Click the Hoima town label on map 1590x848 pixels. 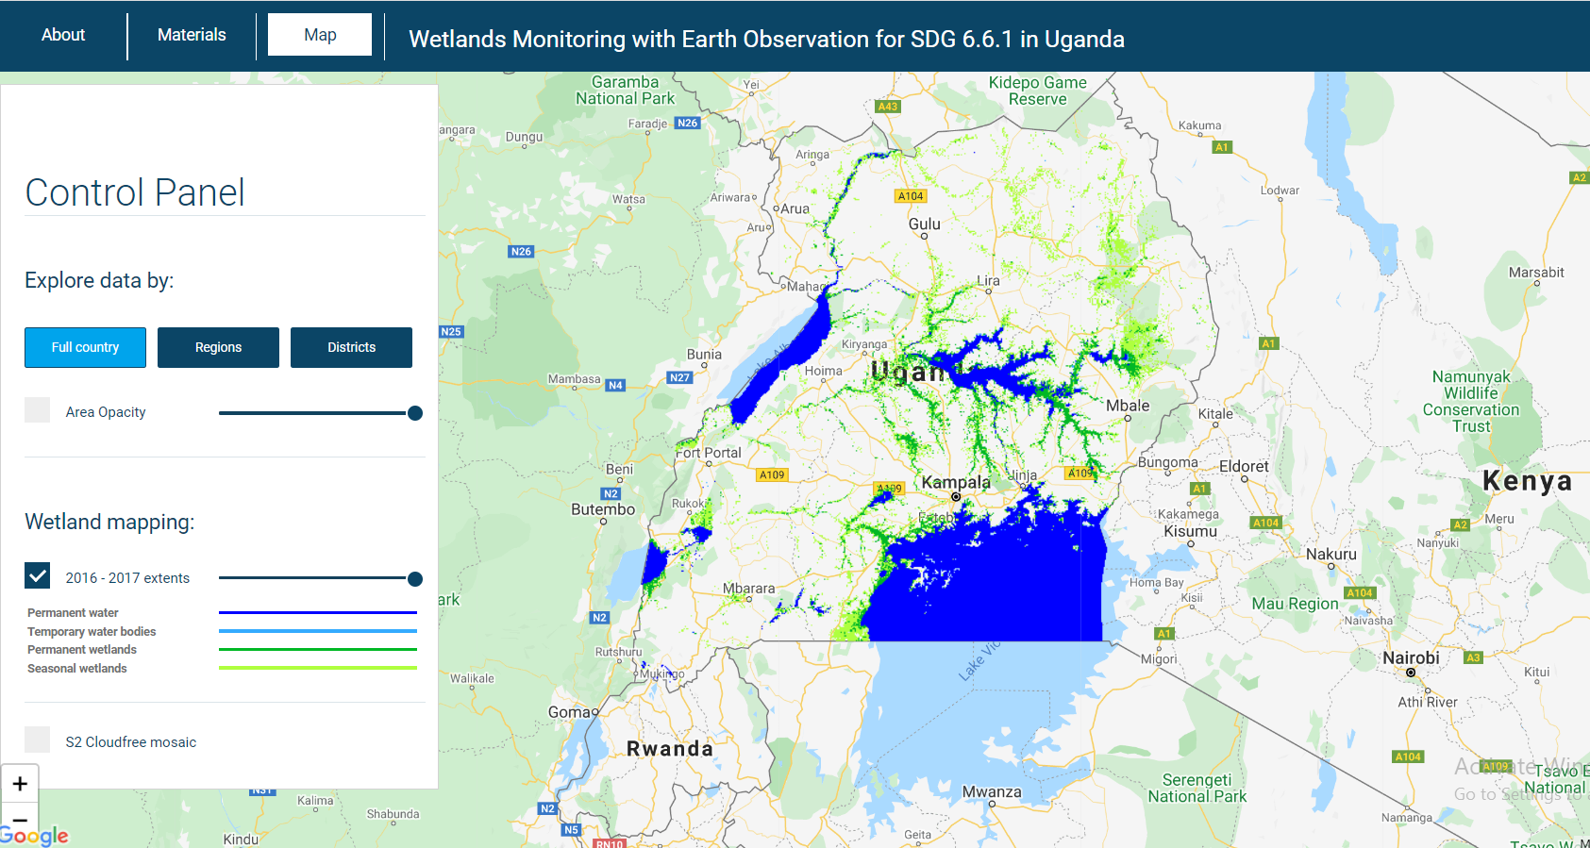point(823,371)
